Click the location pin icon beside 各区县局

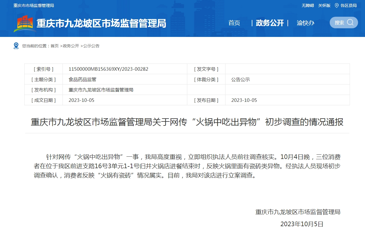click(336, 5)
